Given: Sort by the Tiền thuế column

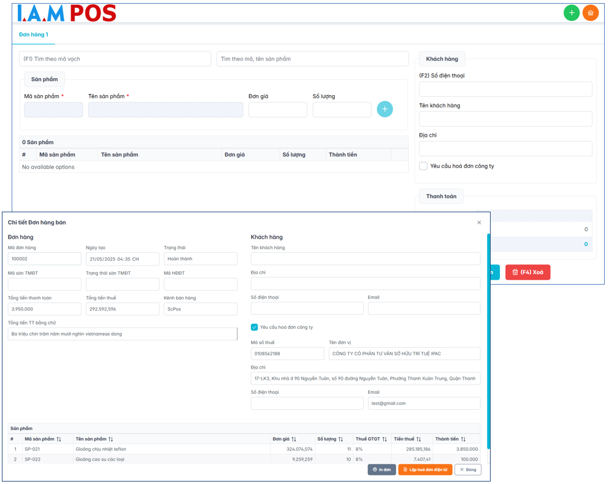Looking at the screenshot, I should [x=418, y=439].
